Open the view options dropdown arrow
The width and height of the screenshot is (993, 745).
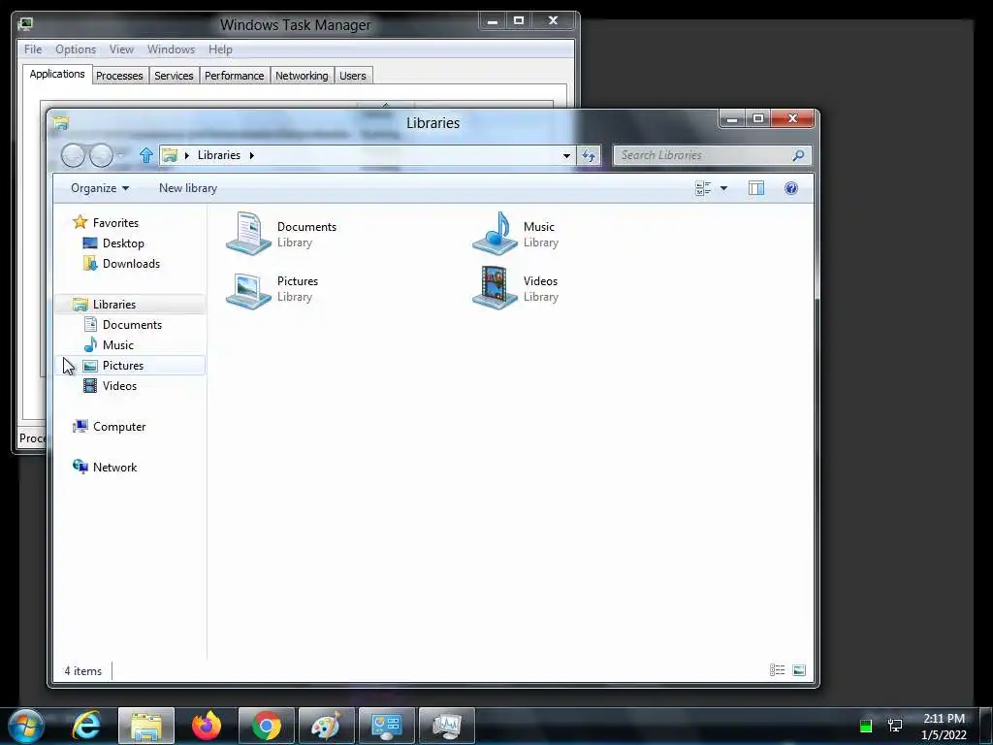coord(723,188)
